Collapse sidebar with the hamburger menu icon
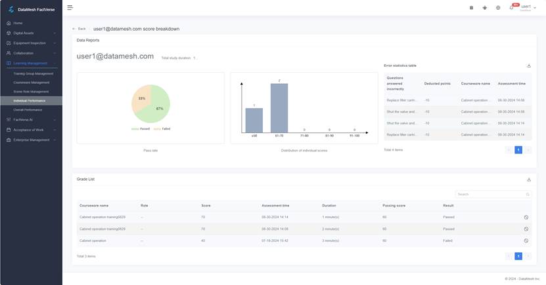Screen dimensions: 546x285 pyautogui.click(x=70, y=8)
